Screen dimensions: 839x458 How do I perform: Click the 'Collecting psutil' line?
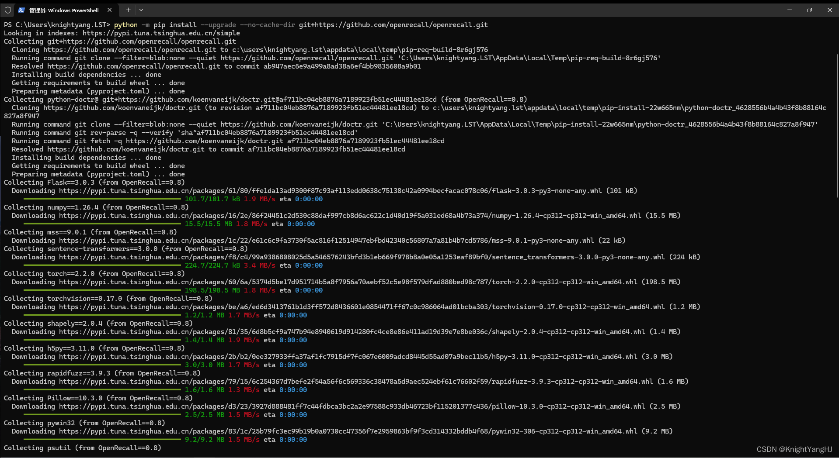83,448
